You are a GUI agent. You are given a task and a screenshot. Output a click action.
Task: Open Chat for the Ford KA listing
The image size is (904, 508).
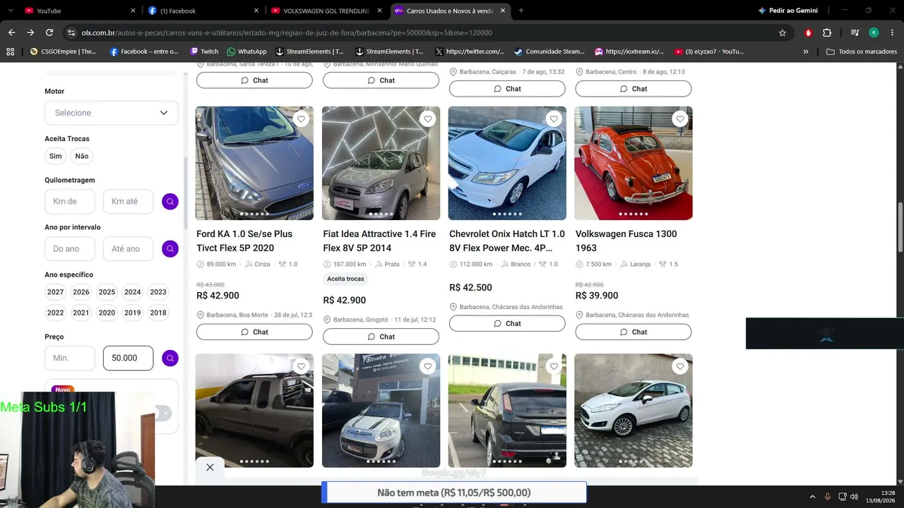click(x=254, y=332)
